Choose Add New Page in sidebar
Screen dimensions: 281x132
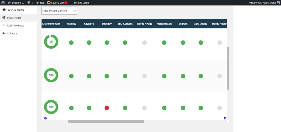tap(19, 25)
